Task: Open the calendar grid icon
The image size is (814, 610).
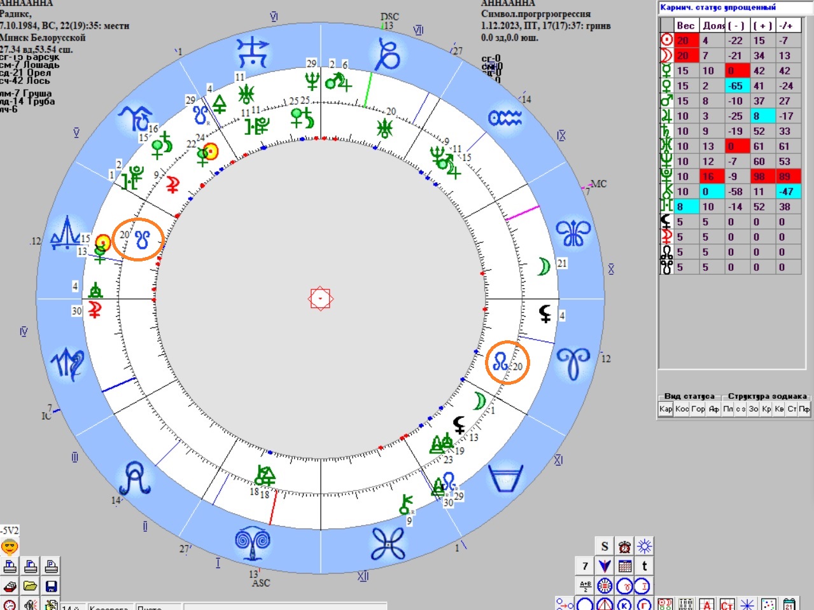Action: pos(625,565)
